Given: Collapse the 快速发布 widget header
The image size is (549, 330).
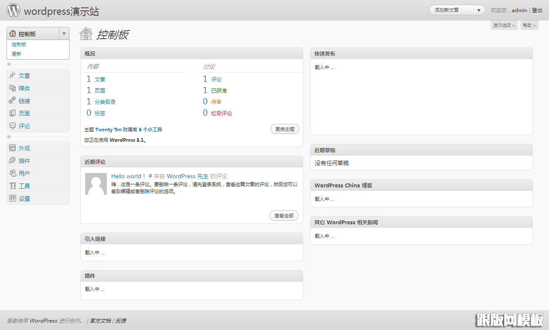Looking at the screenshot, I should click(x=421, y=53).
